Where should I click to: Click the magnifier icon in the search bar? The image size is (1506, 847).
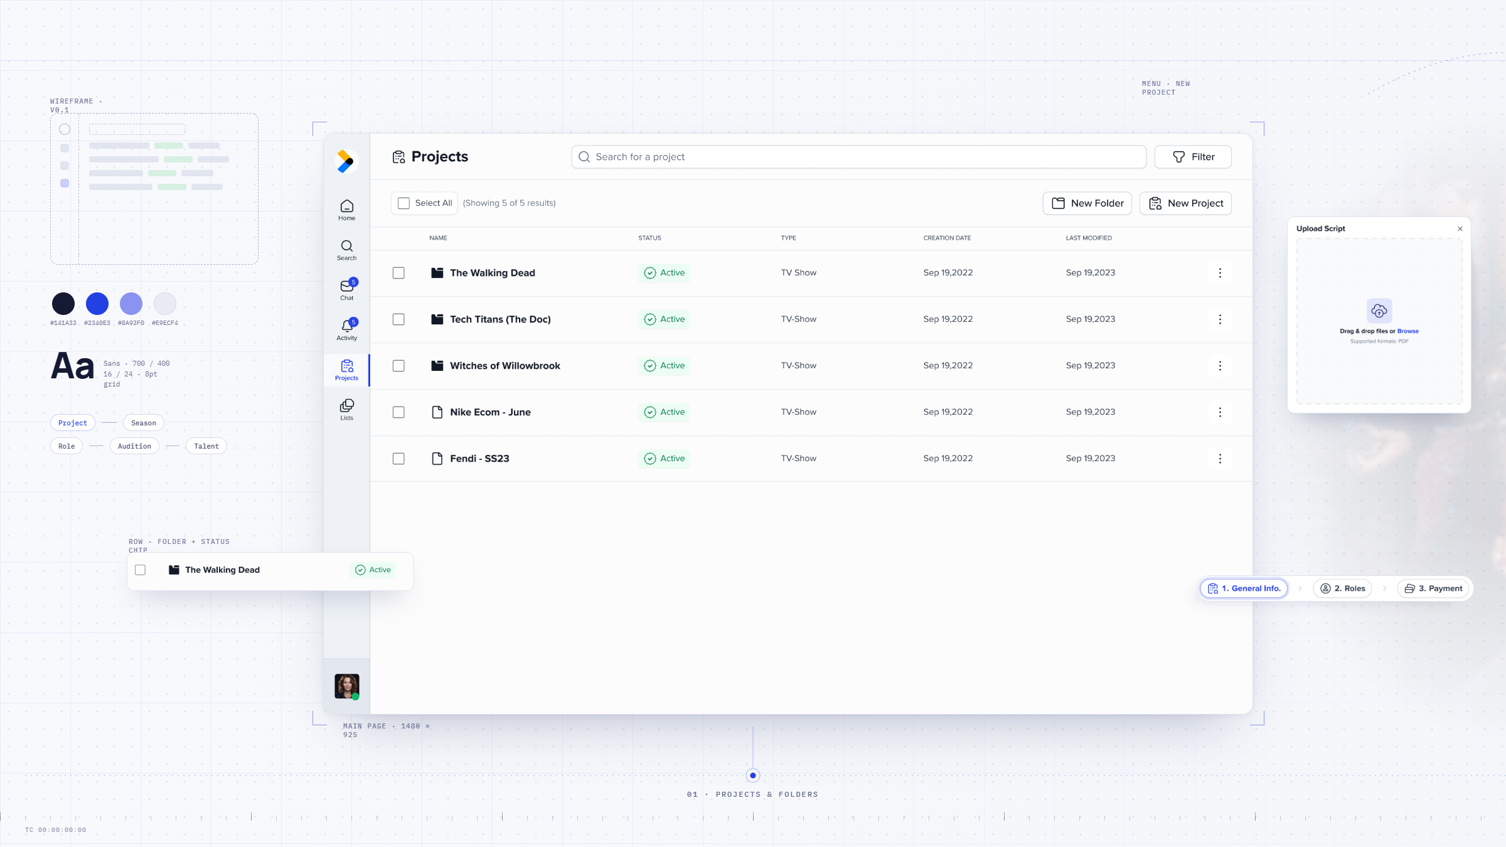click(584, 157)
